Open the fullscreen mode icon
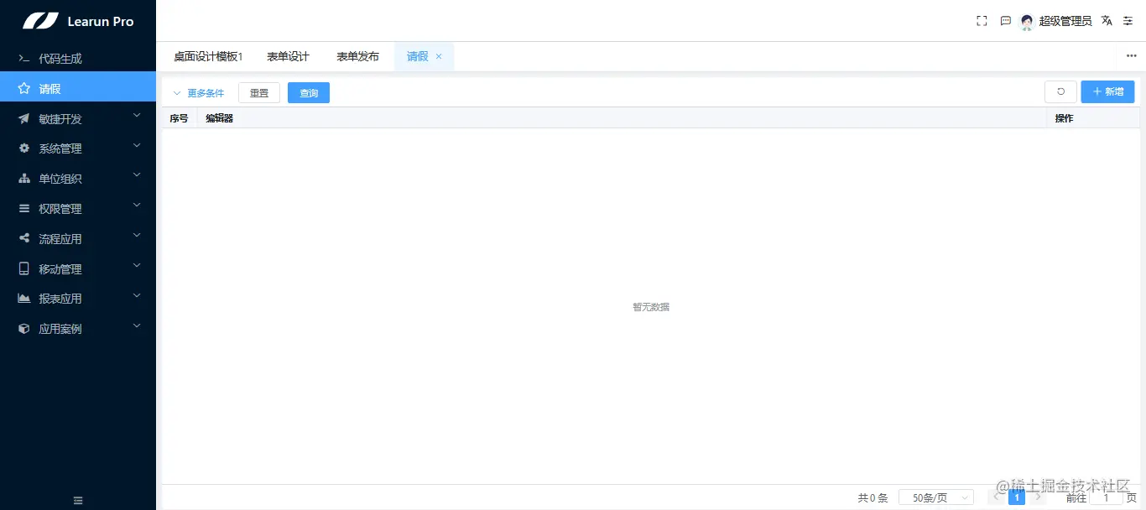1146x510 pixels. coord(982,20)
